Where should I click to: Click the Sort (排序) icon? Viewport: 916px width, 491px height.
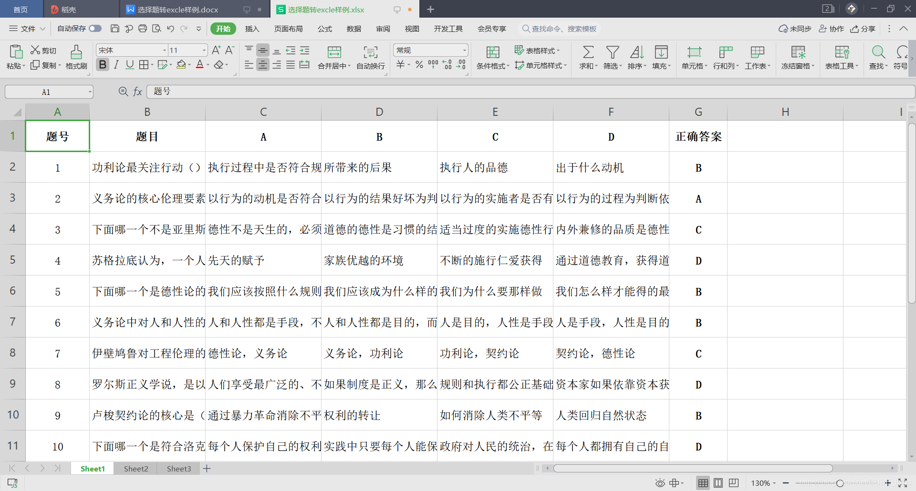click(x=637, y=52)
